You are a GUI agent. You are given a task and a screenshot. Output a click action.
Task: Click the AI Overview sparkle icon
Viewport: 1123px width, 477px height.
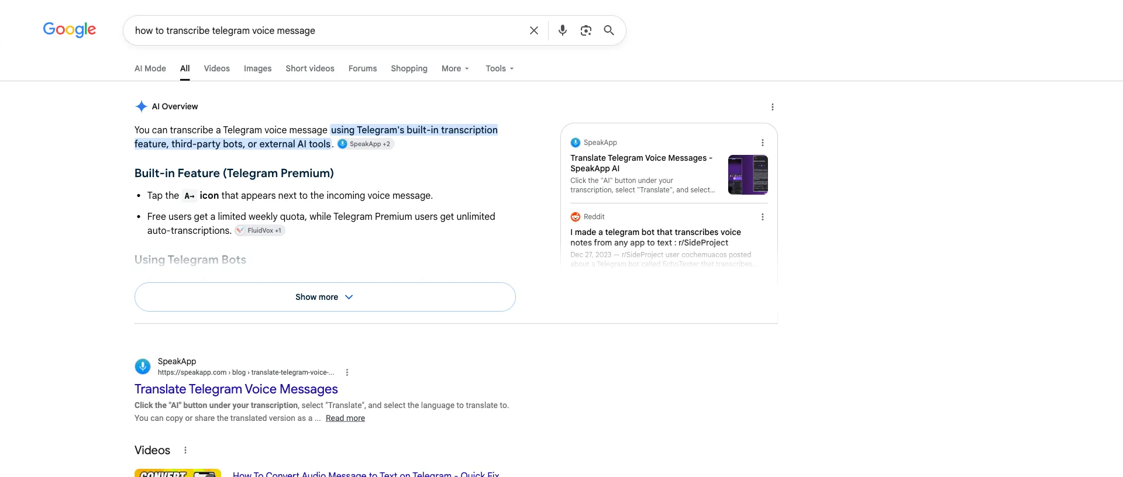click(141, 106)
